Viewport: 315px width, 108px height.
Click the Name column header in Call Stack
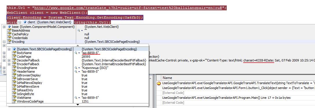pyautogui.click(x=167, y=78)
